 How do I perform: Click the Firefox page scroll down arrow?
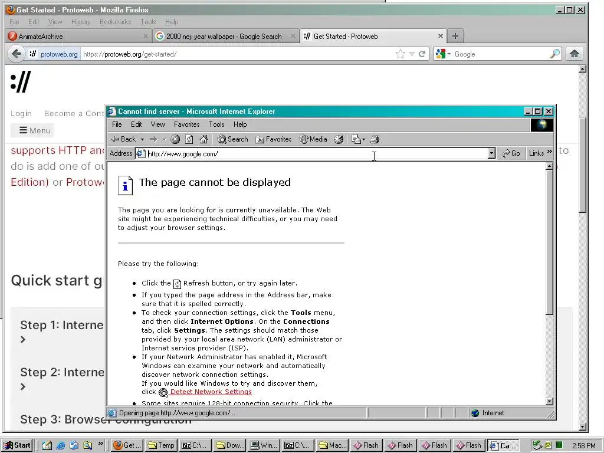point(582,426)
